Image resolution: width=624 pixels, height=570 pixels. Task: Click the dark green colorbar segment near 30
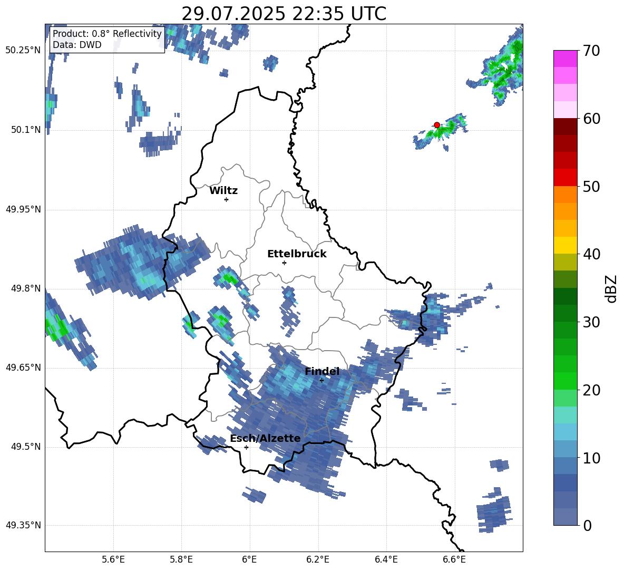coord(565,313)
